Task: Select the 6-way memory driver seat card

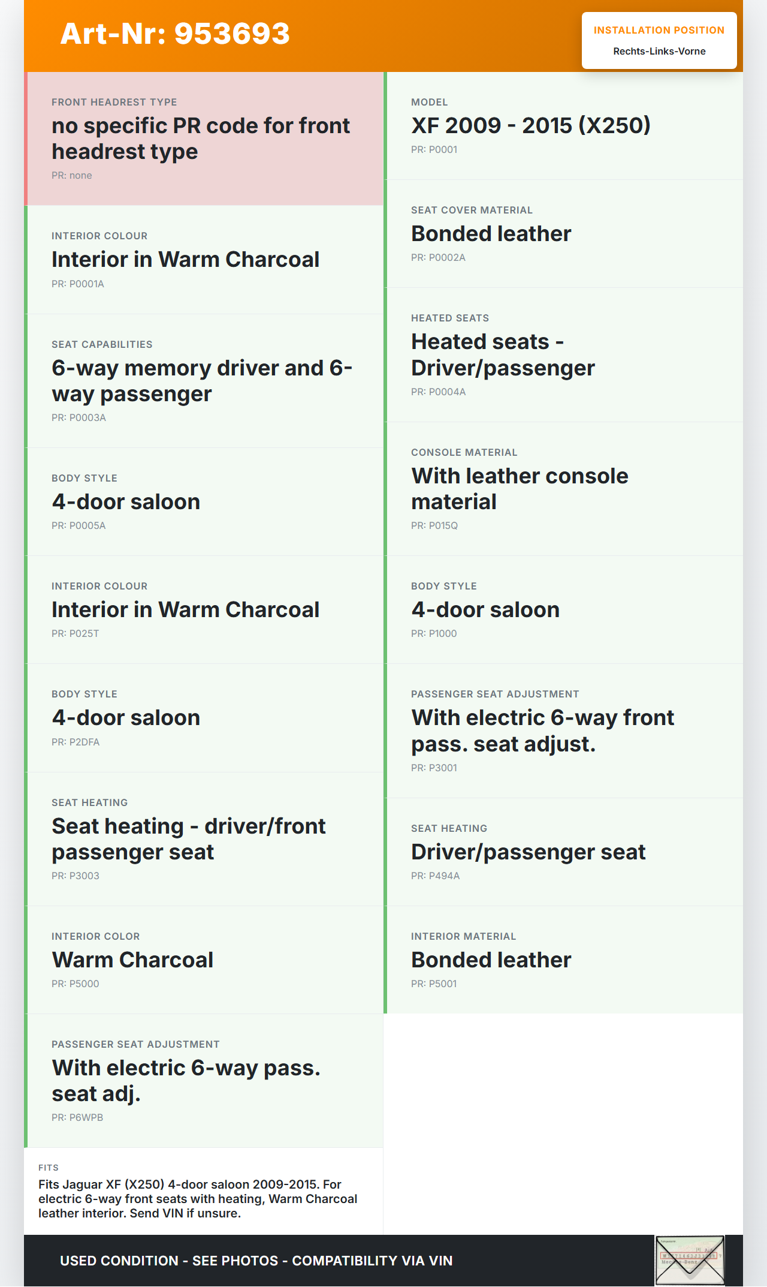Action: coord(204,381)
